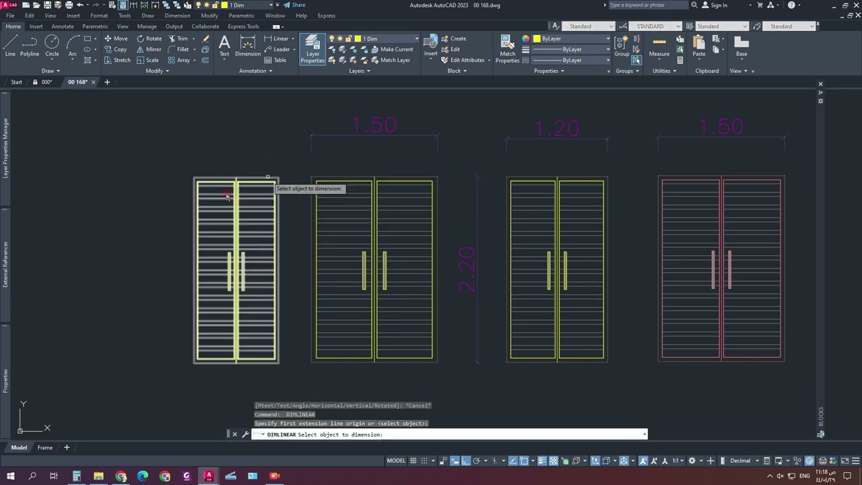Click Create block button
Viewport: 862px width, 485px height.
click(453, 38)
